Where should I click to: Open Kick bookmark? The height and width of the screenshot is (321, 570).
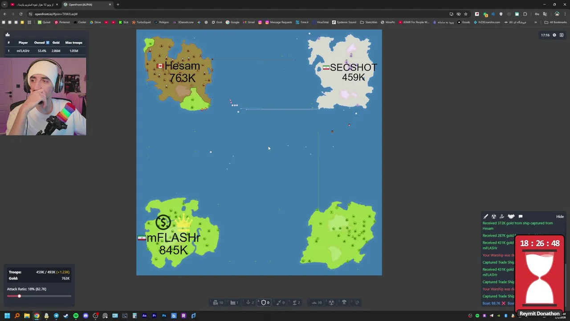(123, 22)
